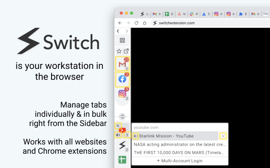Go forward with the sidebar right chevron
Image resolution: width=270 pixels, height=168 pixels.
point(127,31)
